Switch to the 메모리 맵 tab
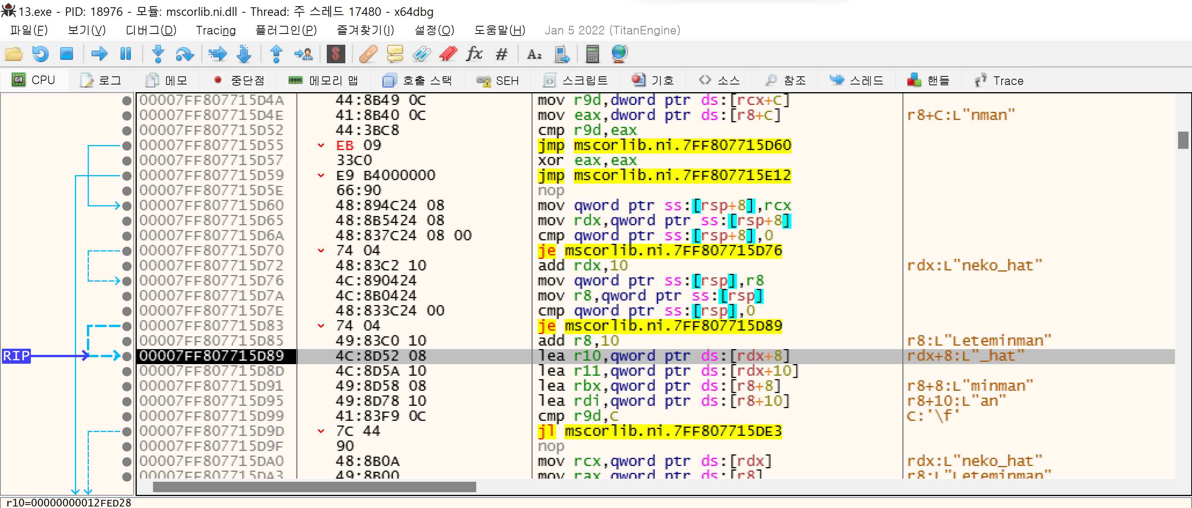 coord(323,81)
